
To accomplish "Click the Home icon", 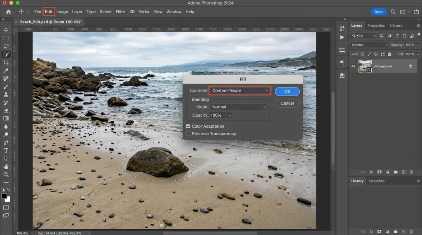I will [x=8, y=12].
